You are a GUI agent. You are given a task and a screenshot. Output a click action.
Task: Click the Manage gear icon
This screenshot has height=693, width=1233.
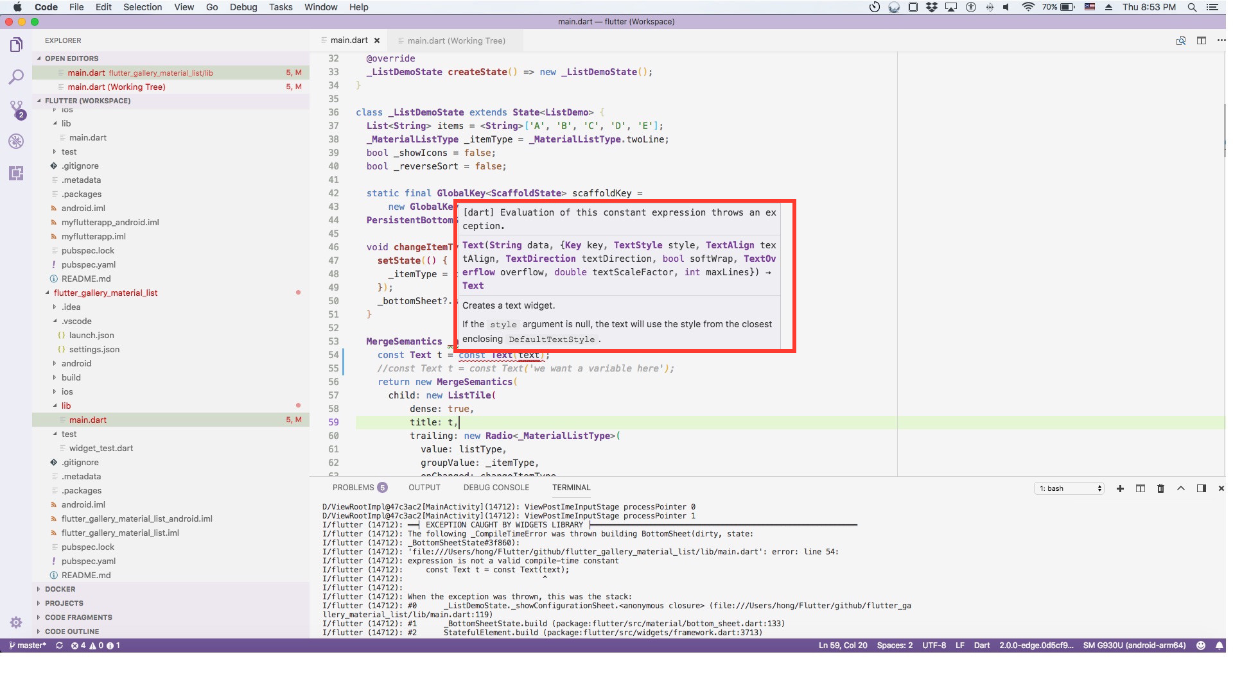tap(17, 622)
